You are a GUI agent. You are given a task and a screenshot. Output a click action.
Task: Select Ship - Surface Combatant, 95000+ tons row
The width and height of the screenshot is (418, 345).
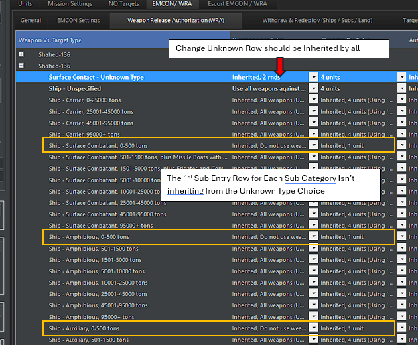pos(217,226)
